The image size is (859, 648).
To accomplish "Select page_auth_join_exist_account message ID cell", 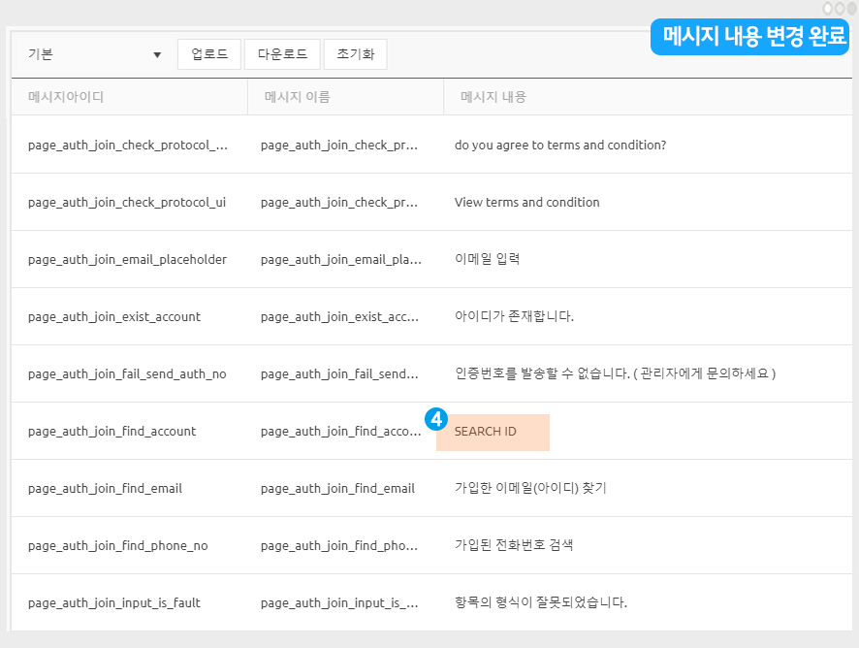I will point(114,317).
